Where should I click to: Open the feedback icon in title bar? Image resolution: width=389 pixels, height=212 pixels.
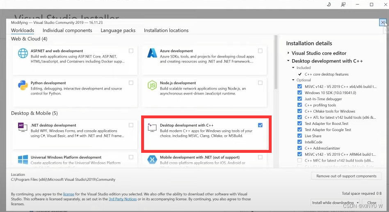tap(343, 5)
